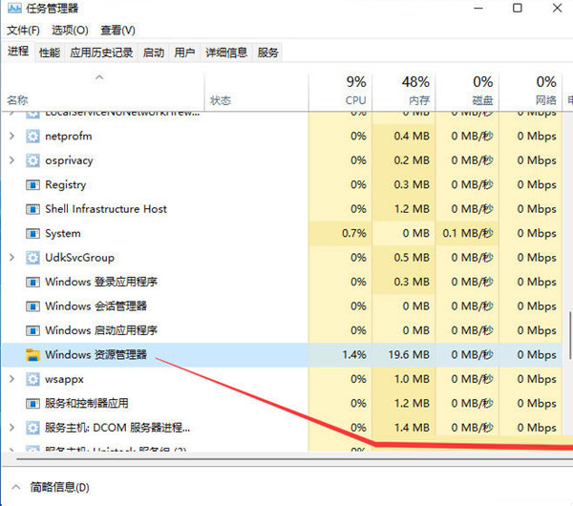
Task: Click the Shell Infrastructure Host icon
Action: point(33,209)
